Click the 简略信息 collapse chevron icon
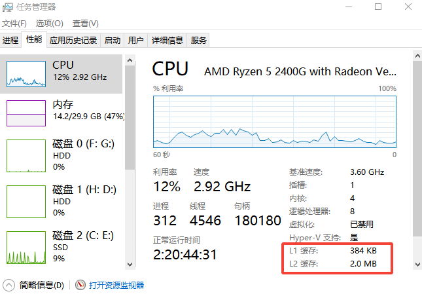This screenshot has width=422, height=298. tap(9, 285)
